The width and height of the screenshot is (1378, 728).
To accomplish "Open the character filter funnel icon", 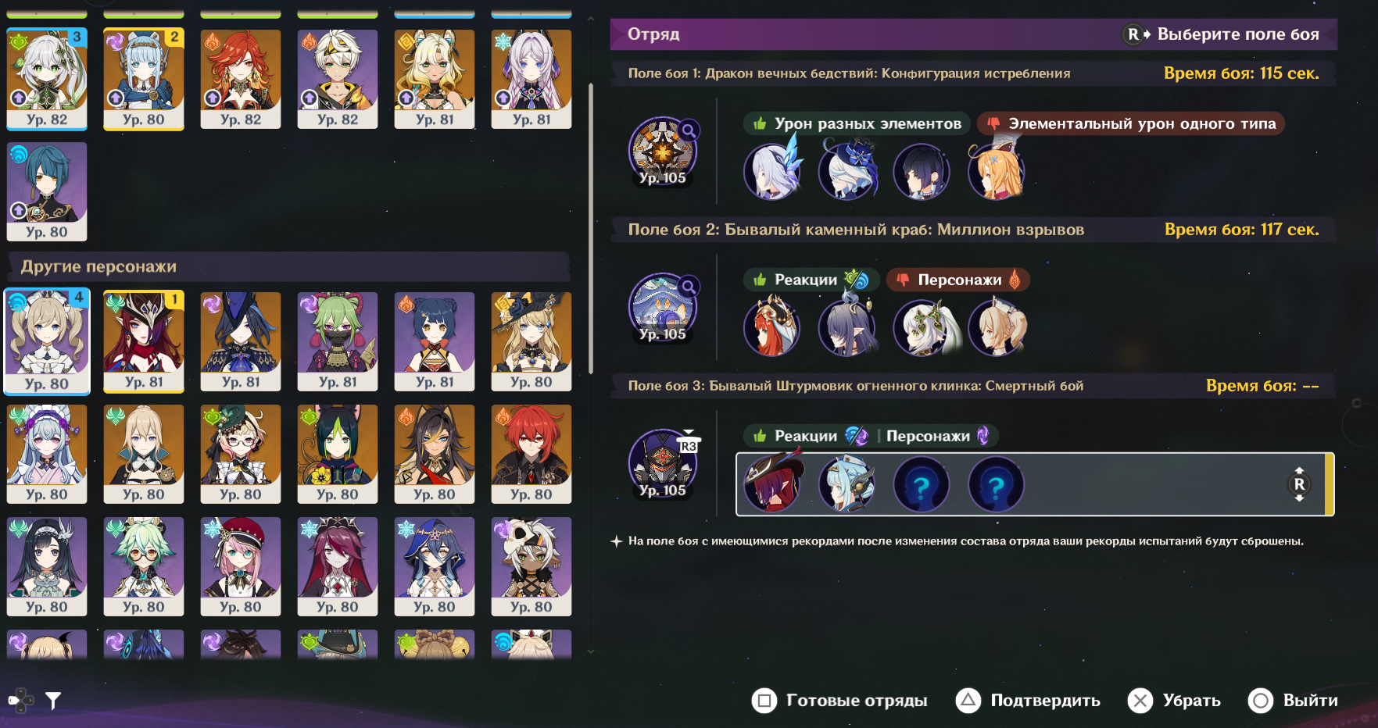I will (52, 701).
